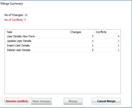Click changes count 2 for Delete User Details

[x=93, y=50]
